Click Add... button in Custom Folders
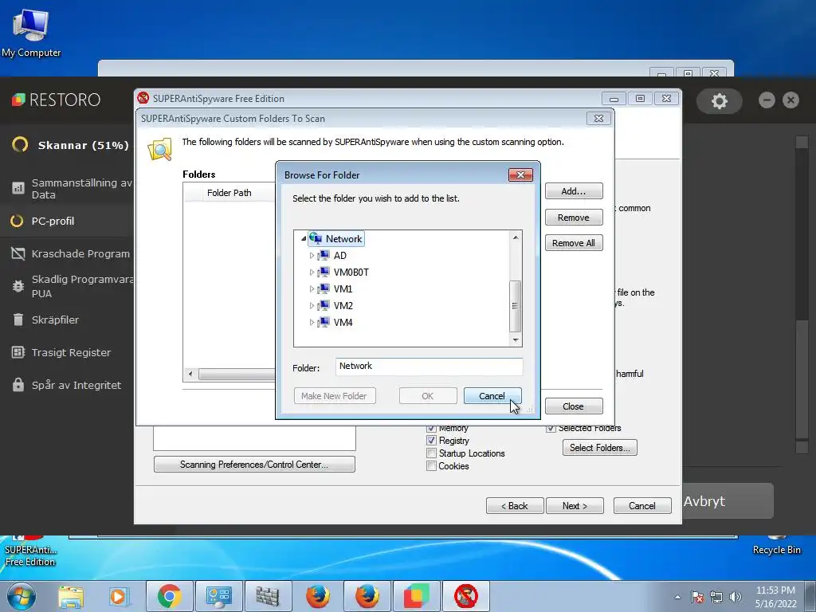Screen dimensions: 816x612 click(x=574, y=191)
